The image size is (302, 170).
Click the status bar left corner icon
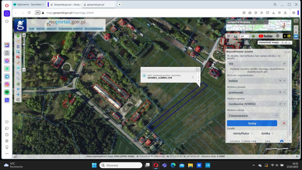click(15, 156)
